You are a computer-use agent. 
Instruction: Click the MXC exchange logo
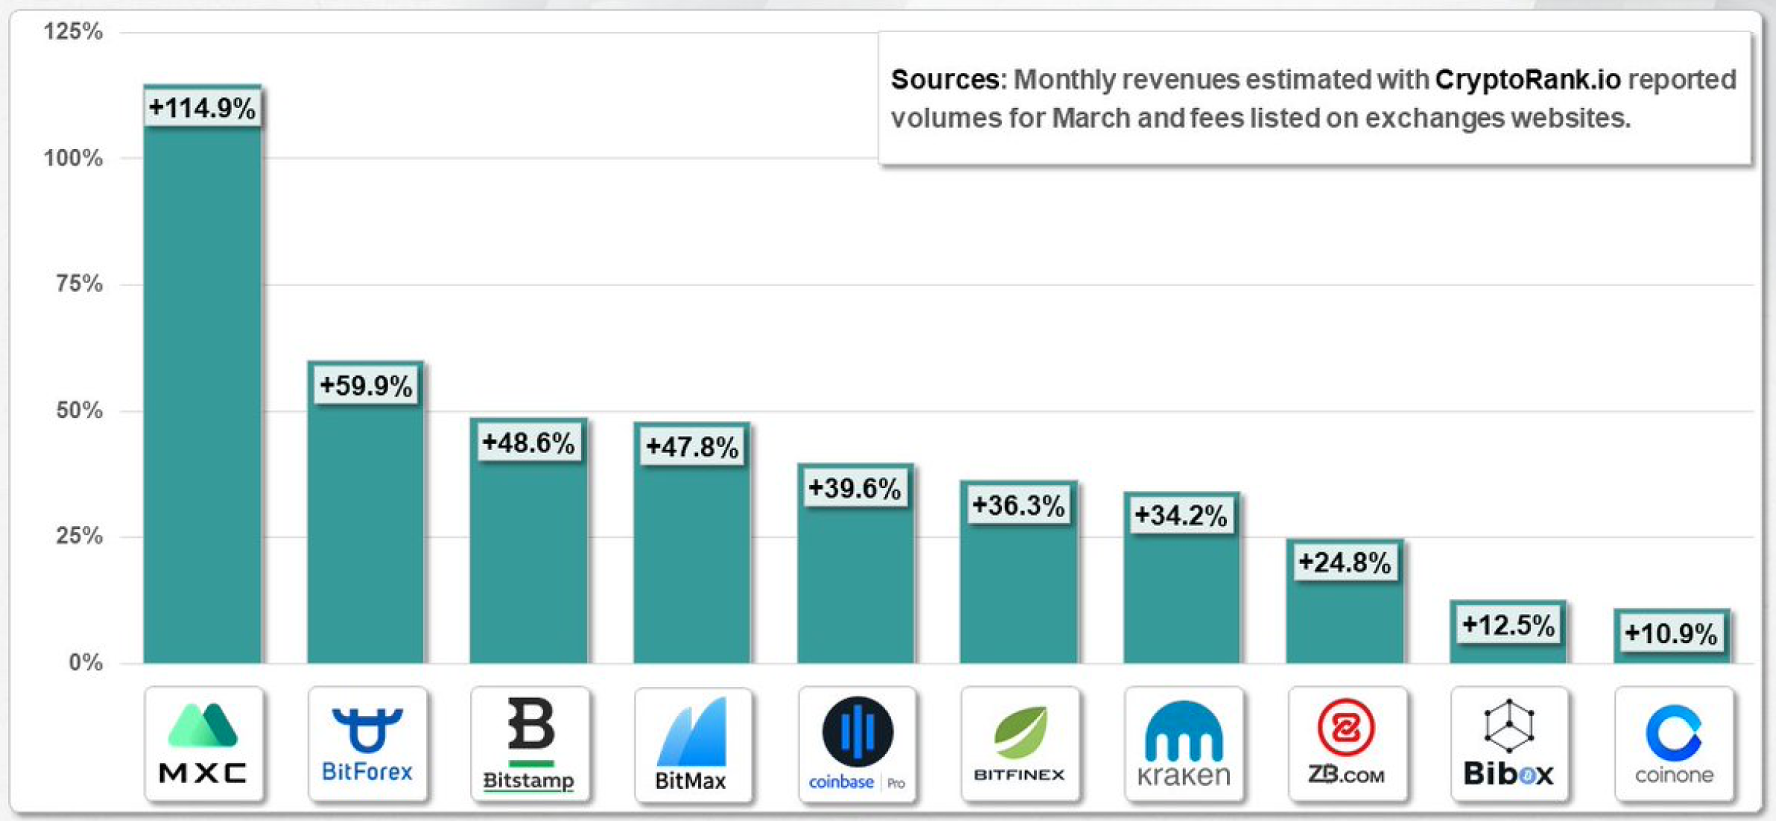point(203,744)
